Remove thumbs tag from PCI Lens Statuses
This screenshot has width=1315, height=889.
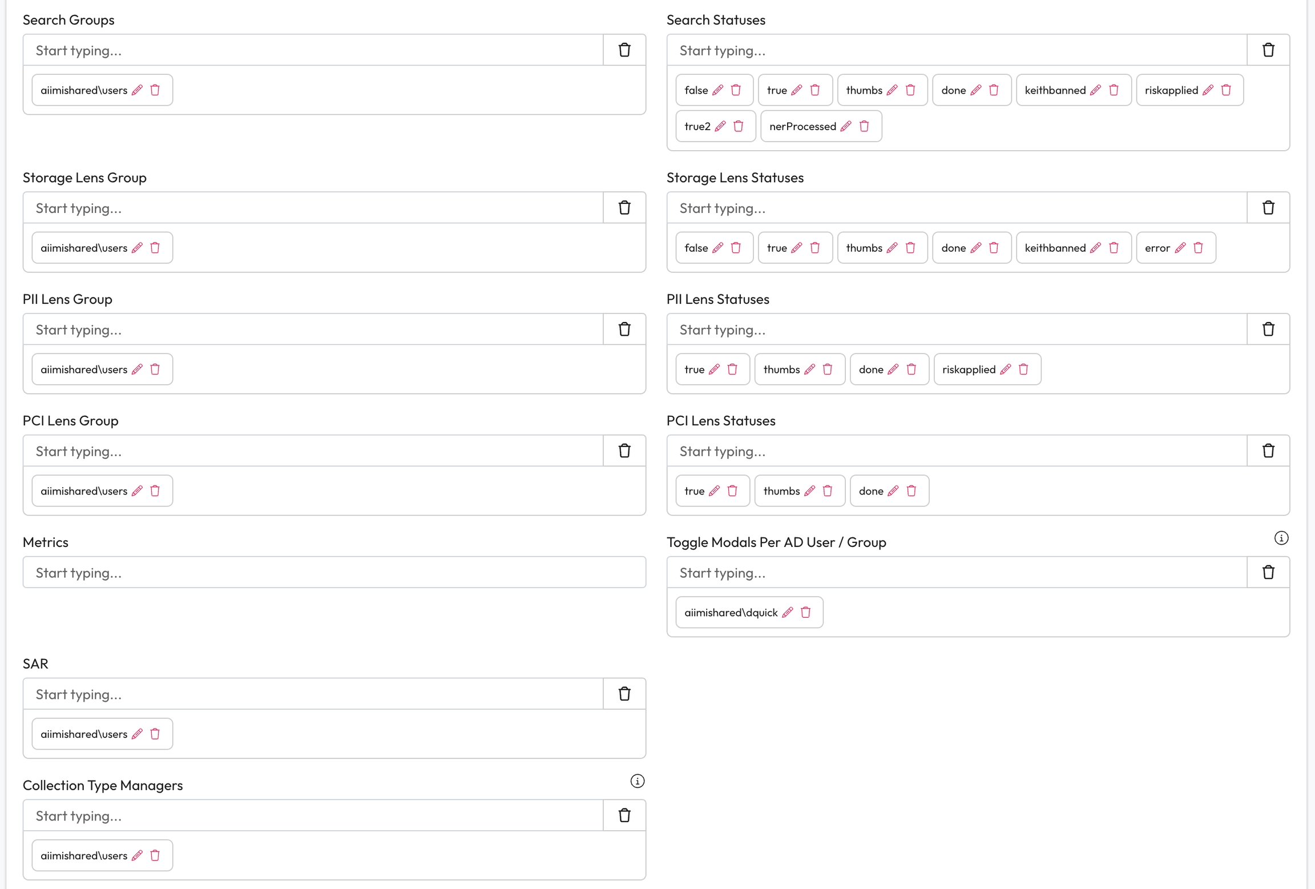point(828,491)
